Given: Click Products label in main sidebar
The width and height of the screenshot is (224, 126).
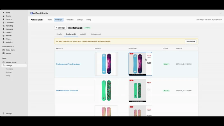Looking at the screenshot, I should [x=9, y=19].
